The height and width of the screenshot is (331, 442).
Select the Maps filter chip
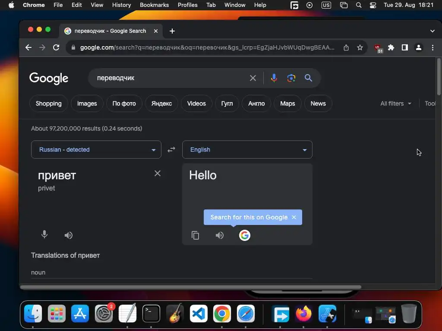click(287, 103)
